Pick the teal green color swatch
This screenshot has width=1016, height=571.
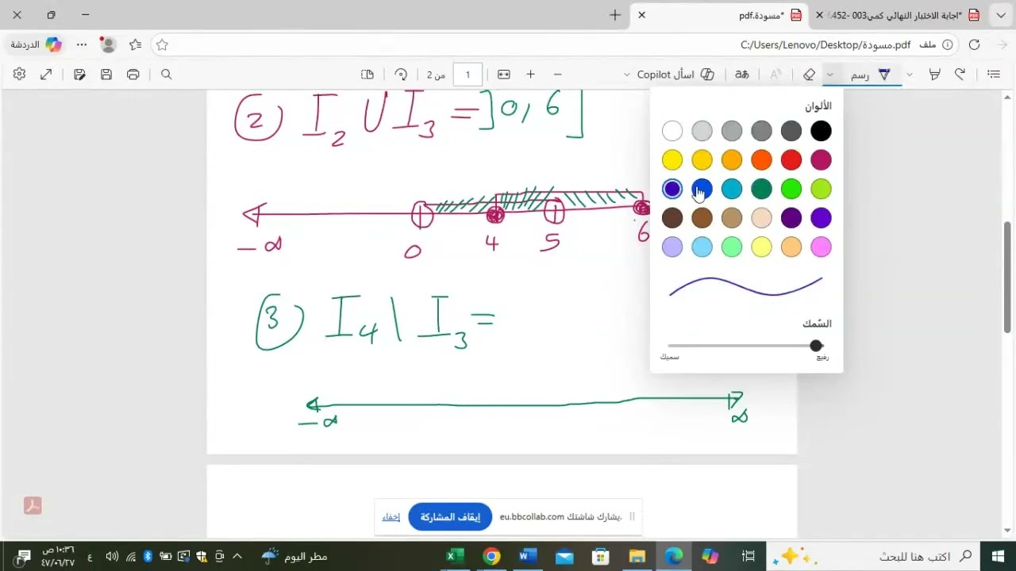(761, 189)
